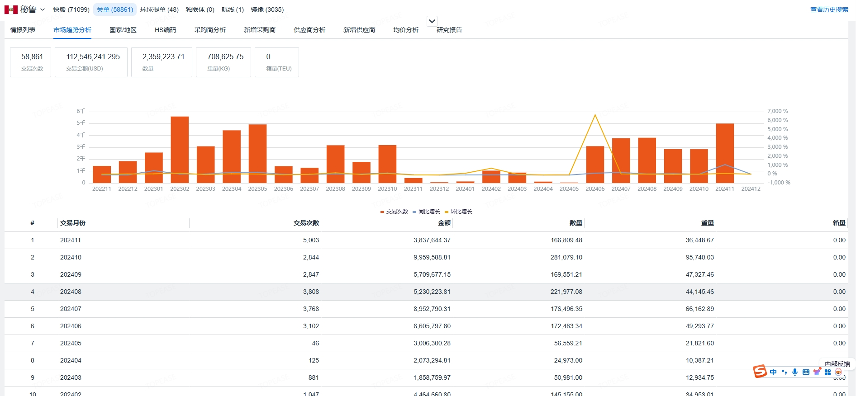Switch to the 采购商分析 tab

click(x=210, y=30)
